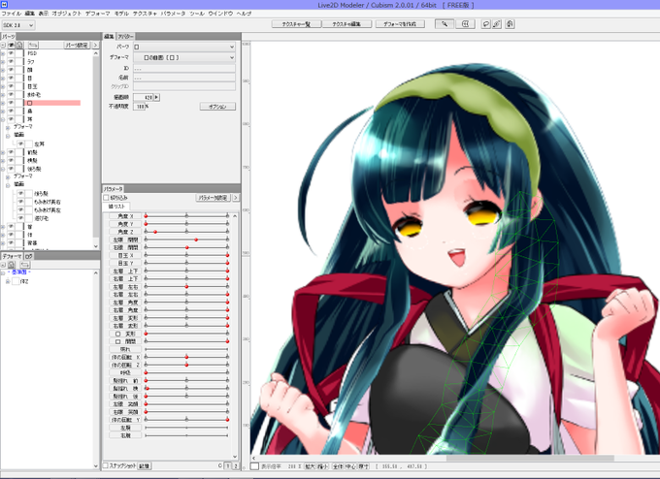This screenshot has width=660, height=479.
Task: Click the 体の回転 X slider track
Action: click(186, 357)
